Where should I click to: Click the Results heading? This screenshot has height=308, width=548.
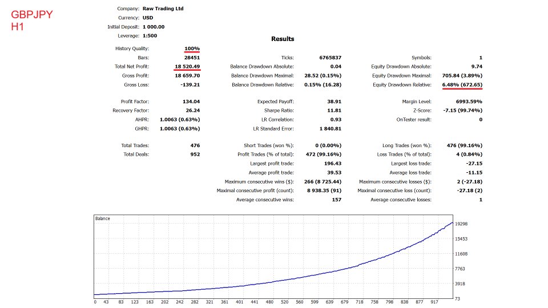[x=283, y=39]
